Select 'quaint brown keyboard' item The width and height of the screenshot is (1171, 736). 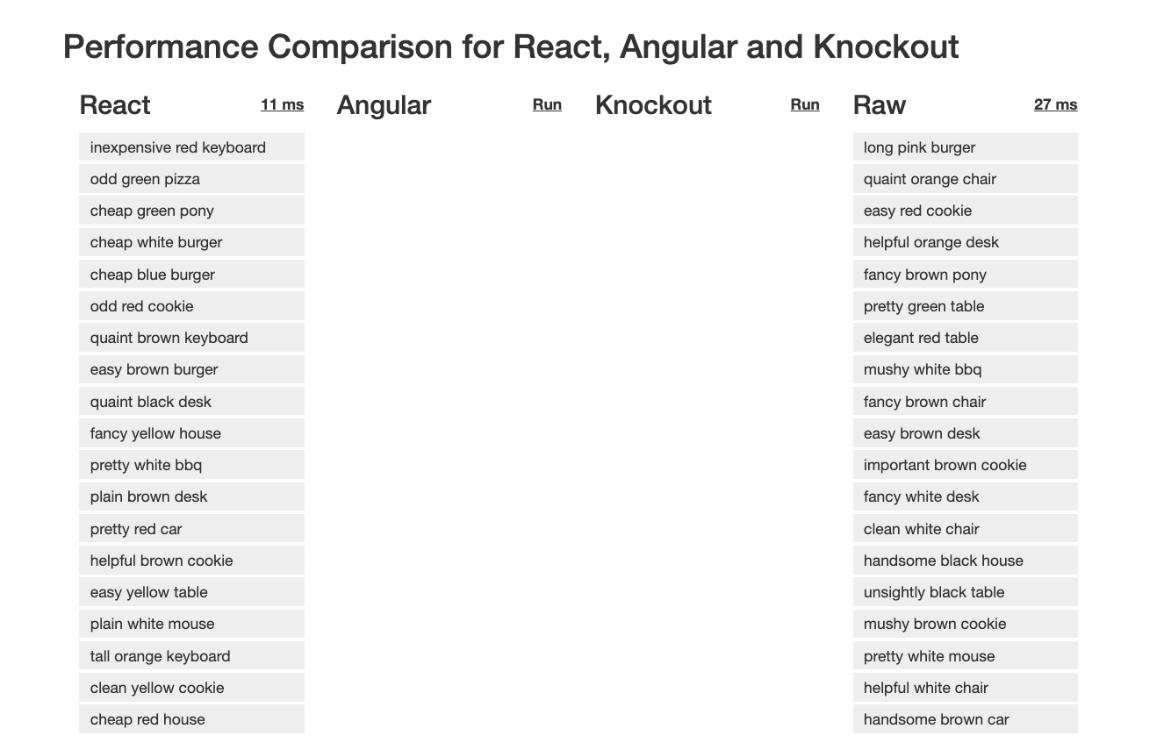coord(191,338)
